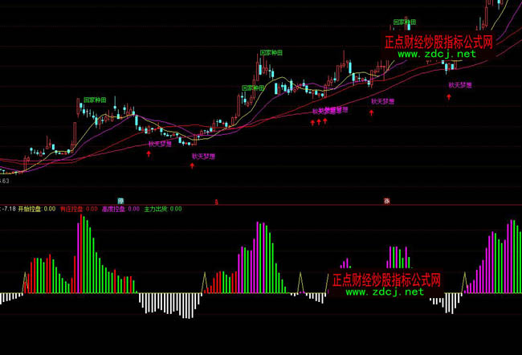522x355 pixels.
Task: Click the rightmost red up-arrow buy signal
Action: [x=449, y=96]
